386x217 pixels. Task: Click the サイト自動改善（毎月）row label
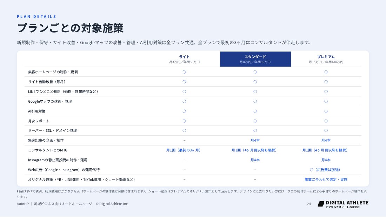(47, 82)
